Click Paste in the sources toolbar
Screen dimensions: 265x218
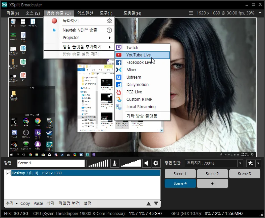[x=38, y=204]
